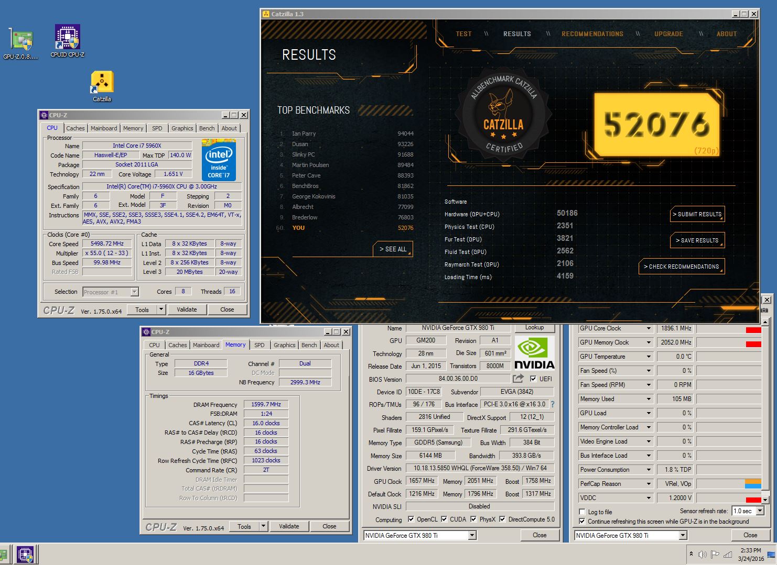Click Close button in GPU-Z sensors window

point(750,535)
